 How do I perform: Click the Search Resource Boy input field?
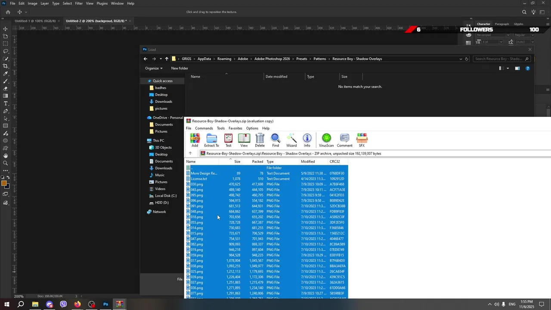[x=502, y=59]
